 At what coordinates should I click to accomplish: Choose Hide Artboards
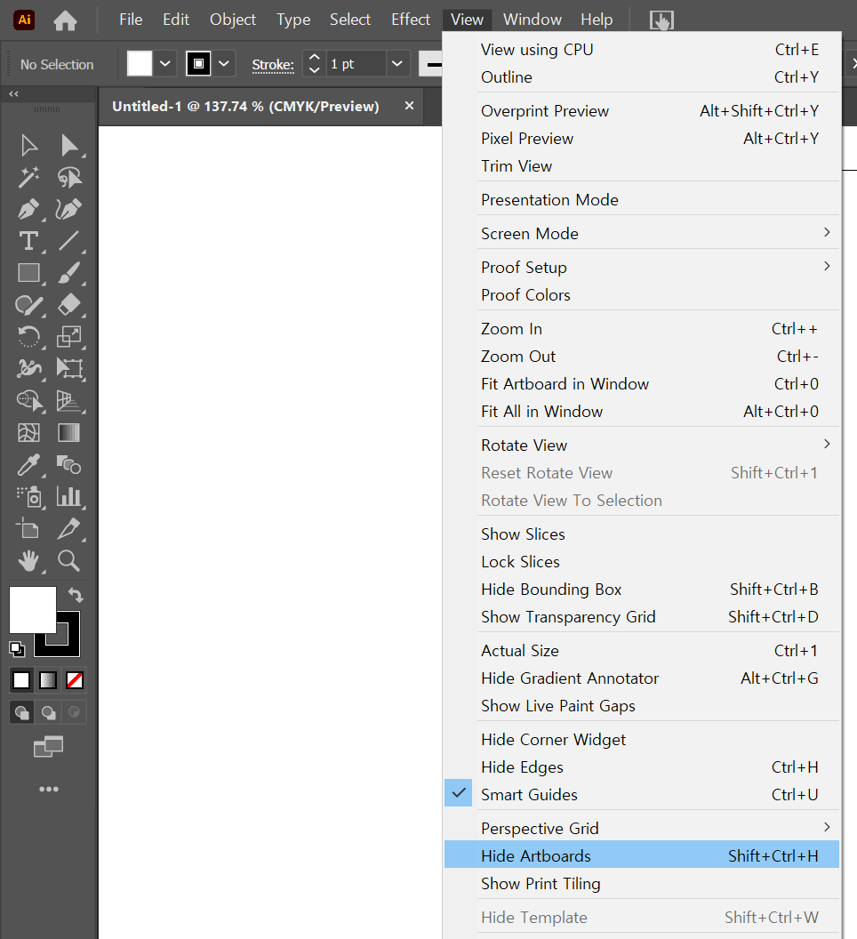coord(641,855)
